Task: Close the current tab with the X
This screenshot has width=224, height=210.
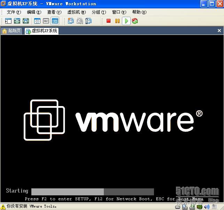Action: pos(219,30)
